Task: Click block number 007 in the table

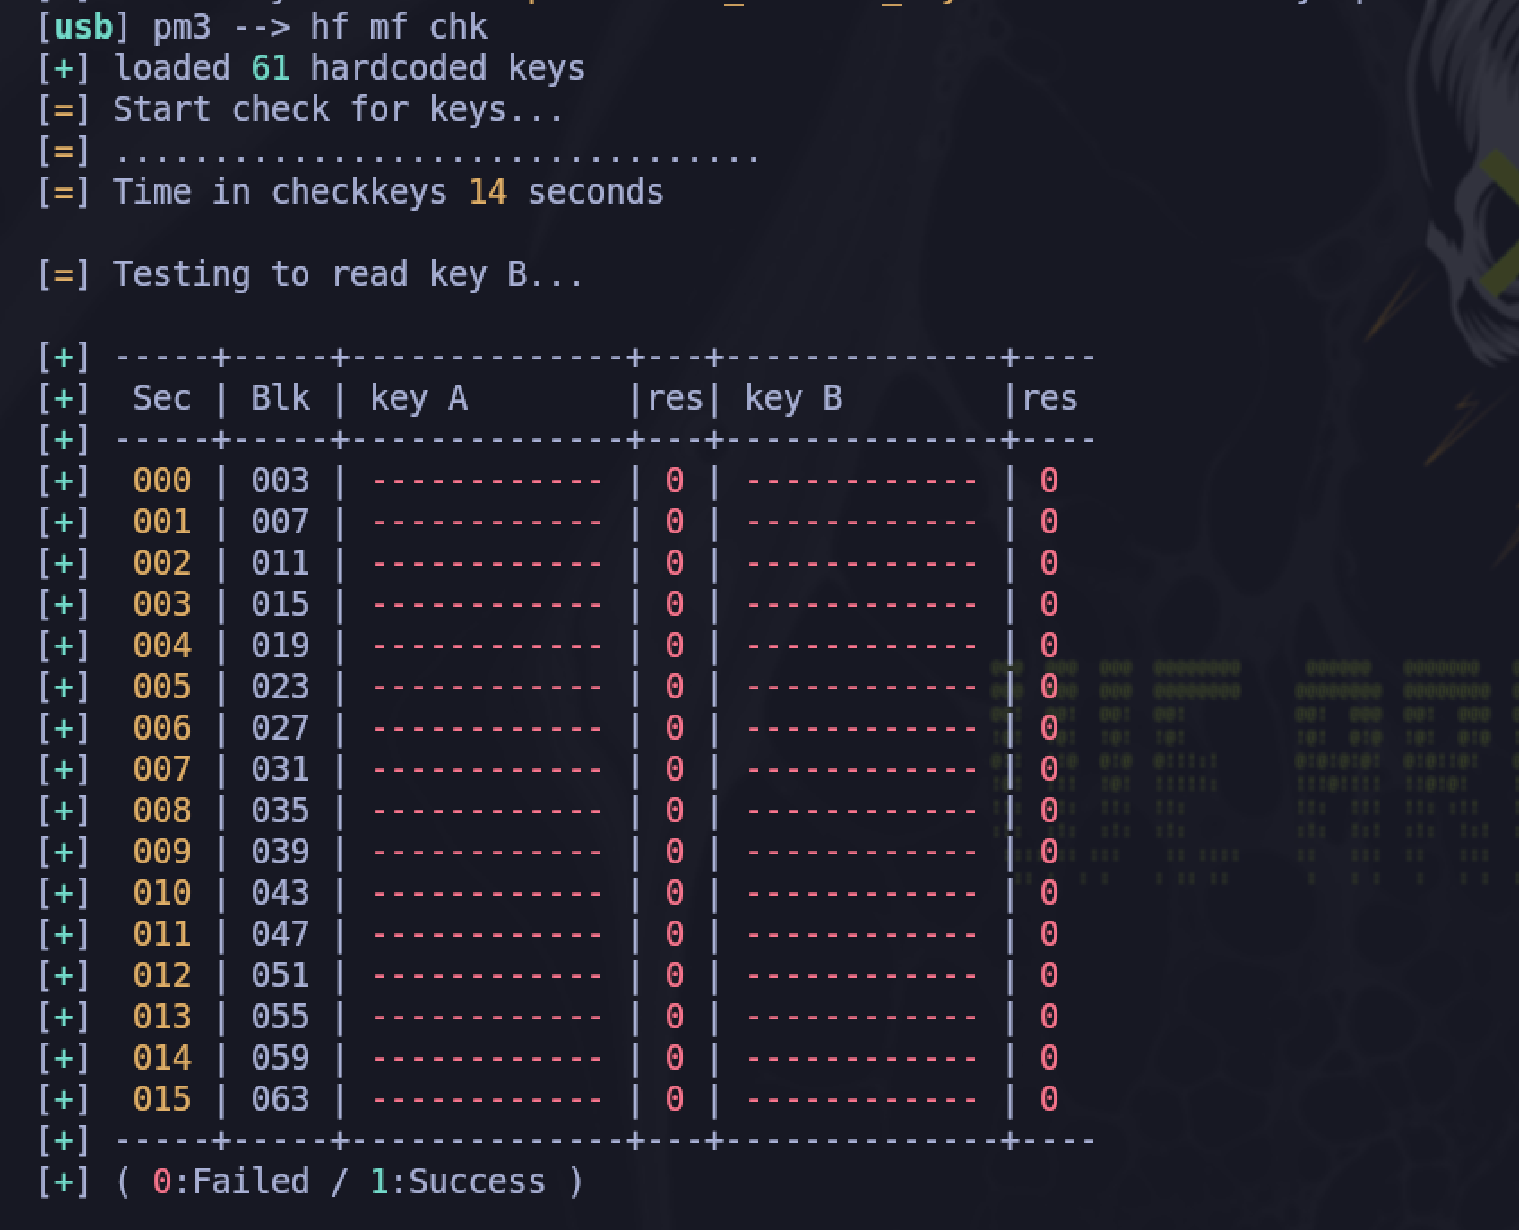Action: point(280,522)
